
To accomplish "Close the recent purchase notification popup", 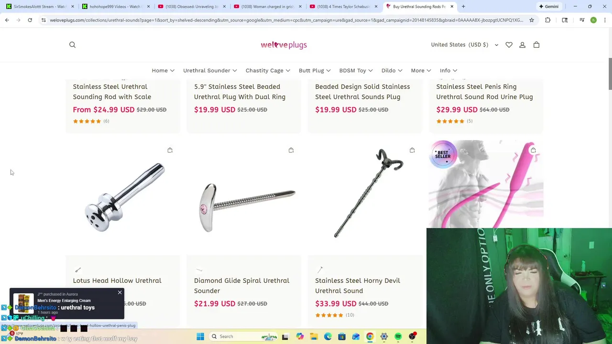I will pyautogui.click(x=120, y=292).
